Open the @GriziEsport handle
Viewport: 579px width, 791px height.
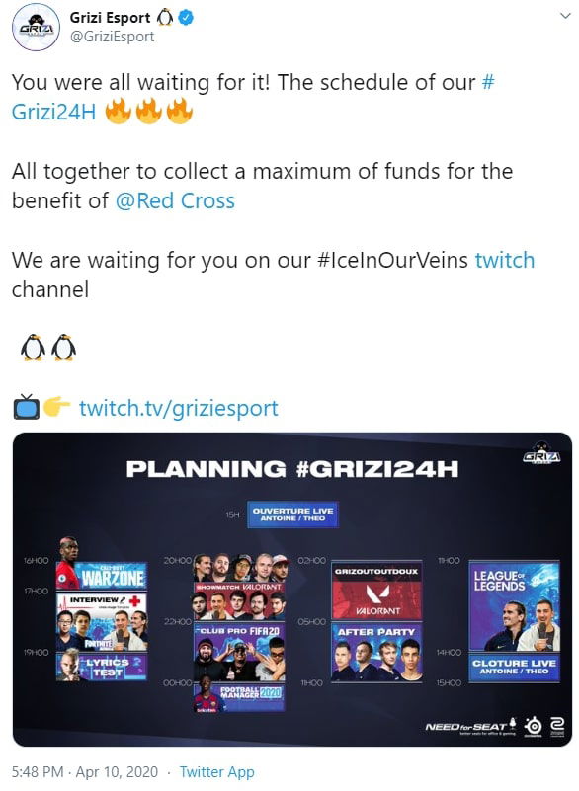coord(112,37)
